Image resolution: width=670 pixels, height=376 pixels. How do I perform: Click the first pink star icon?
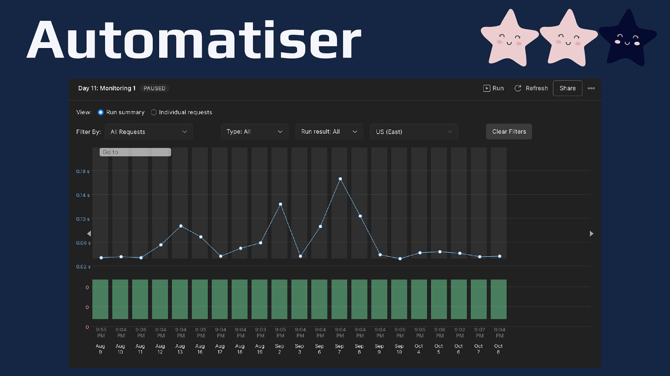(x=509, y=38)
